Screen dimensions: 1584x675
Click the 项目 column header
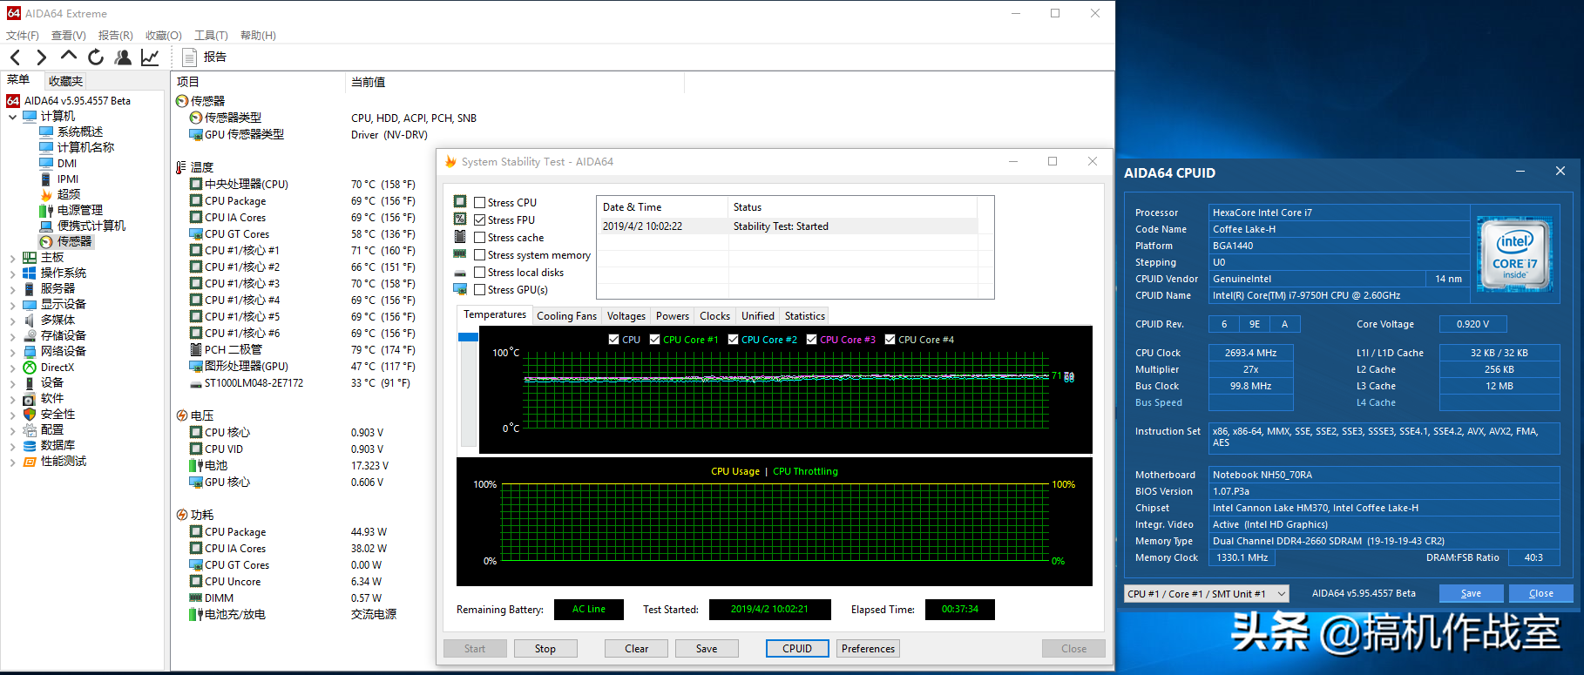point(259,82)
